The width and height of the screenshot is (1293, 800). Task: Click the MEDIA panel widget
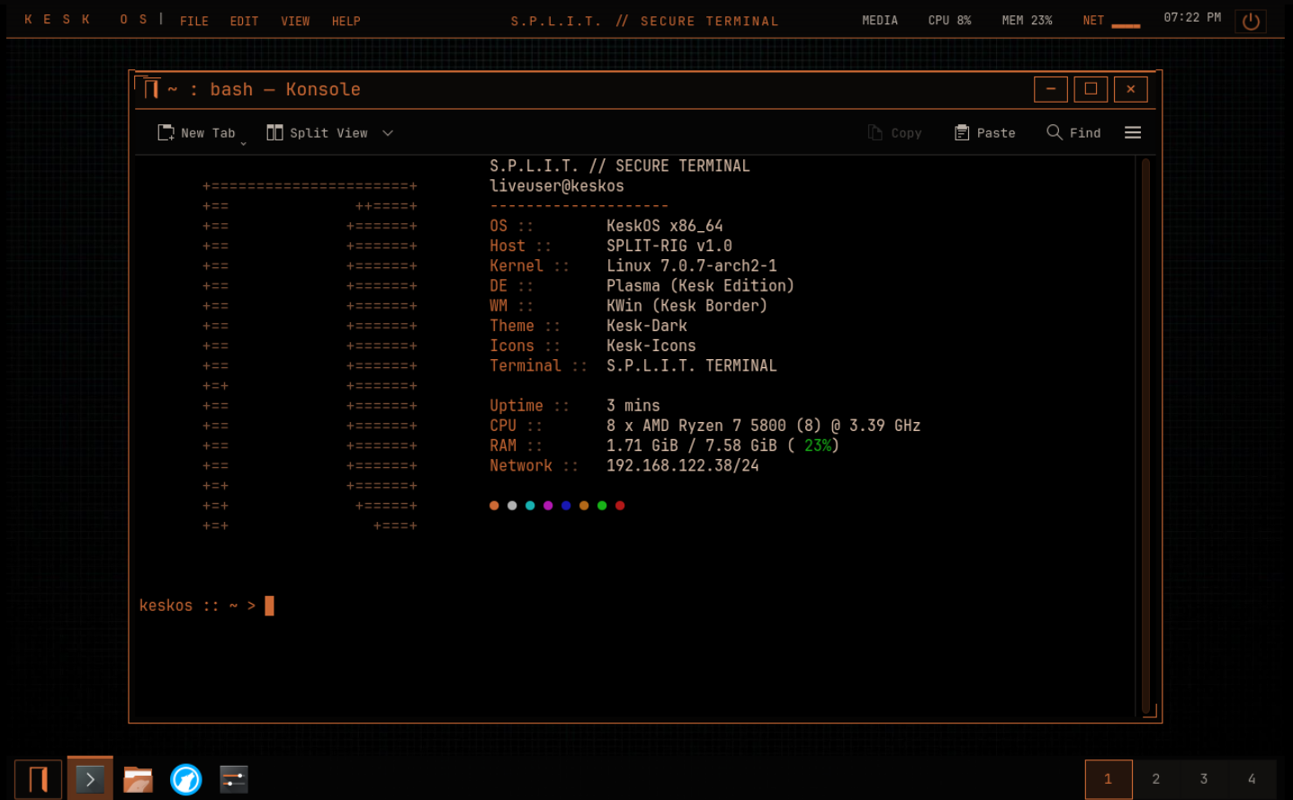(880, 20)
